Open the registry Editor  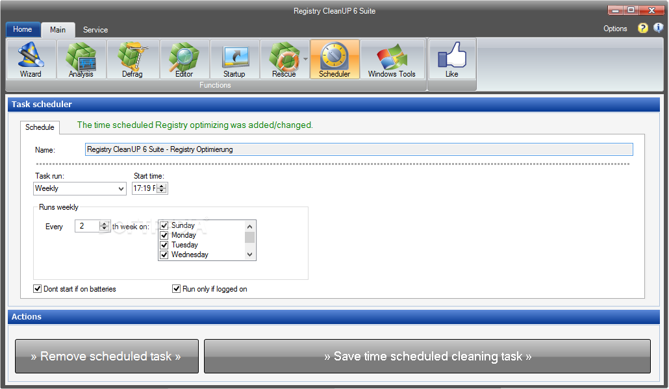pos(184,59)
